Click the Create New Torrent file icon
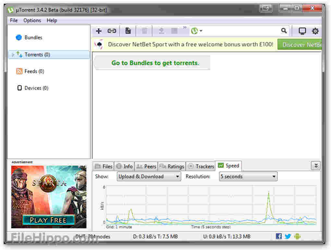The width and height of the screenshot is (331, 250). [x=128, y=31]
